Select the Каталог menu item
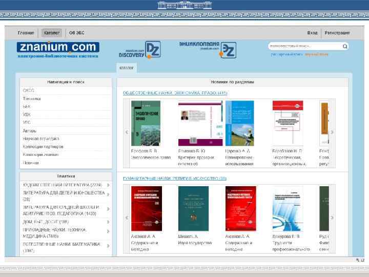The image size is (369, 277). (x=52, y=33)
